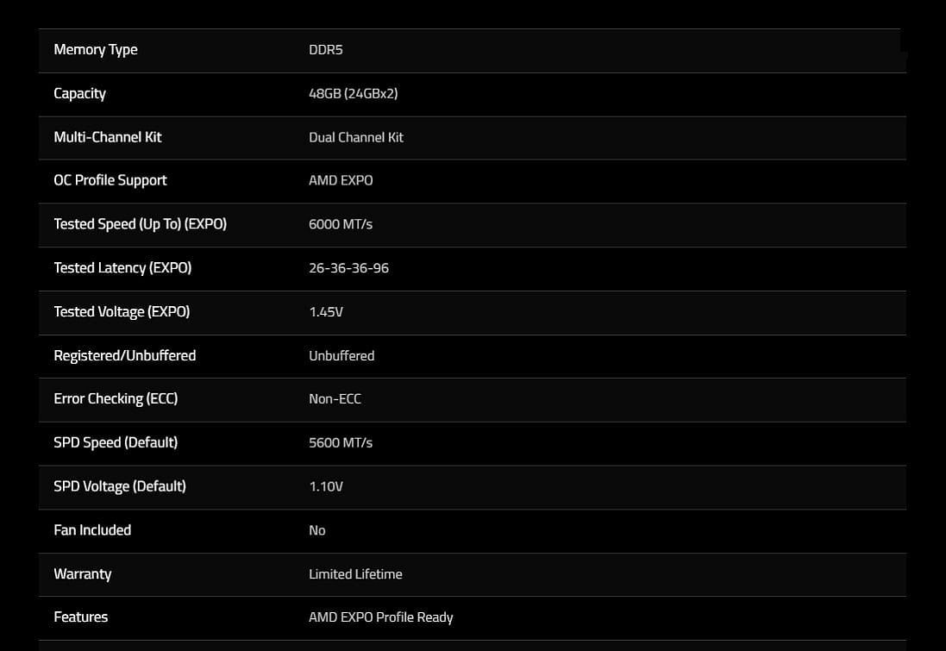Click the Fan Included label
Image resolution: width=946 pixels, height=651 pixels.
[x=92, y=530]
